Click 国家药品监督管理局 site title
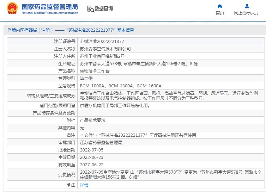The image size is (266, 192). click(50, 7)
